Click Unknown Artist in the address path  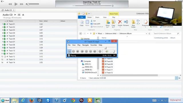111,33
